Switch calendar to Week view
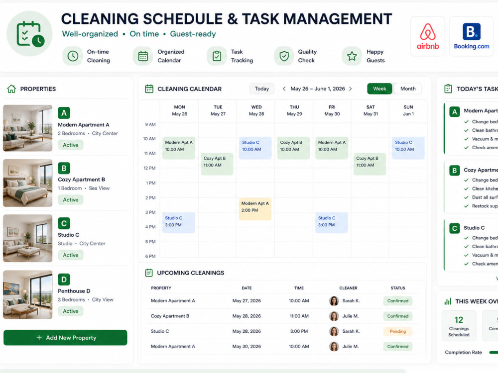This screenshot has height=373, width=498. pos(379,89)
